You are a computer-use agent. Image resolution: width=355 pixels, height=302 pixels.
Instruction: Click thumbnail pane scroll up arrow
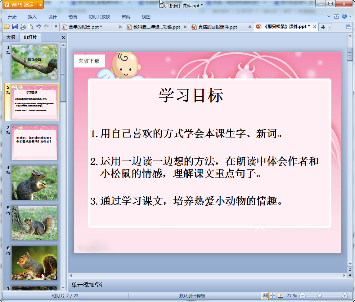[x=63, y=45]
